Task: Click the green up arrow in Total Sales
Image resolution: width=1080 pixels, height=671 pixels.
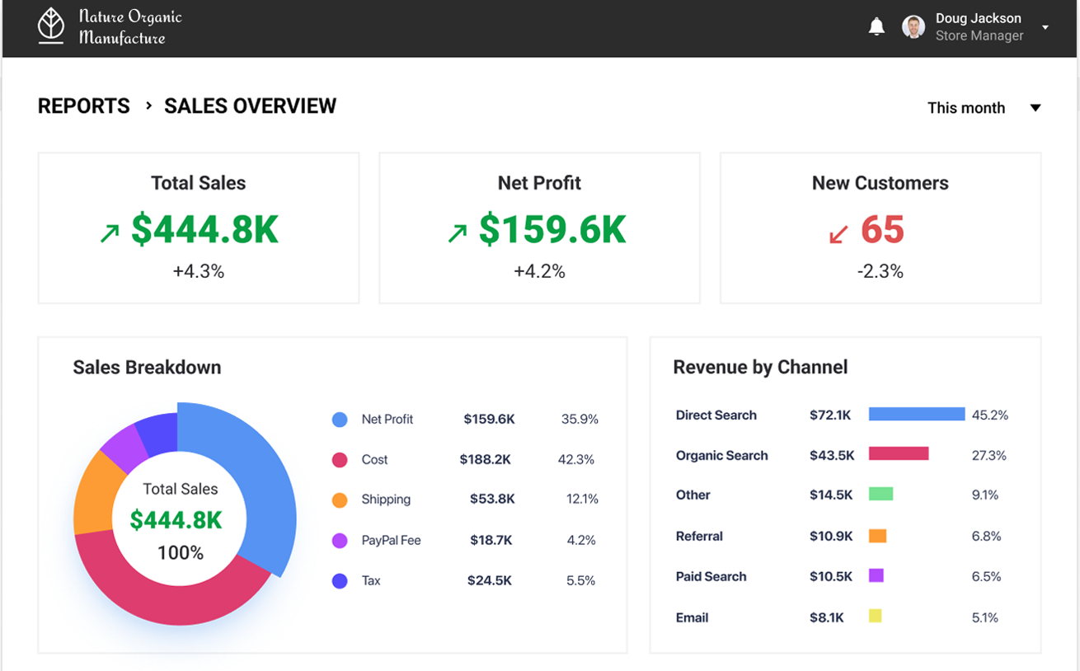Action: (110, 234)
